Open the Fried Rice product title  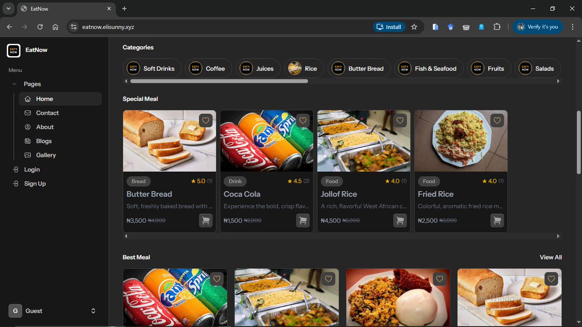436,194
